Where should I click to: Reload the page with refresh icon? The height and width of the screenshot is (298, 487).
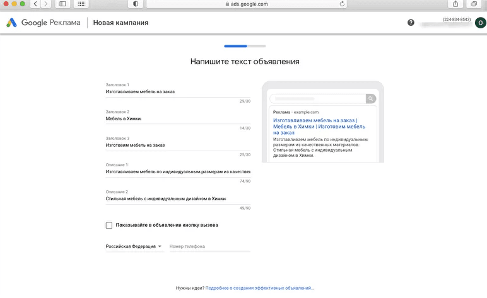point(342,4)
